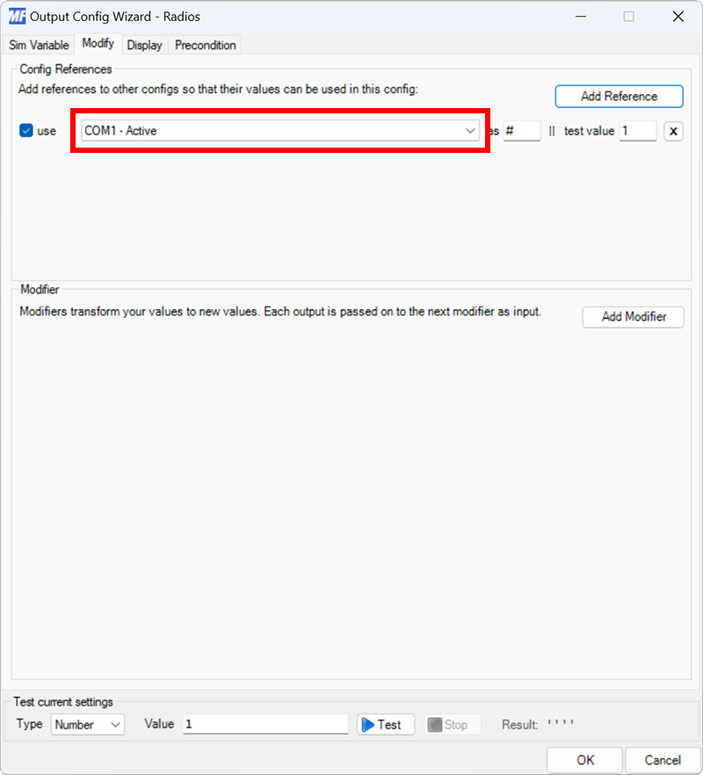The width and height of the screenshot is (703, 775).
Task: Switch to the Sim Variable tab
Action: point(38,45)
